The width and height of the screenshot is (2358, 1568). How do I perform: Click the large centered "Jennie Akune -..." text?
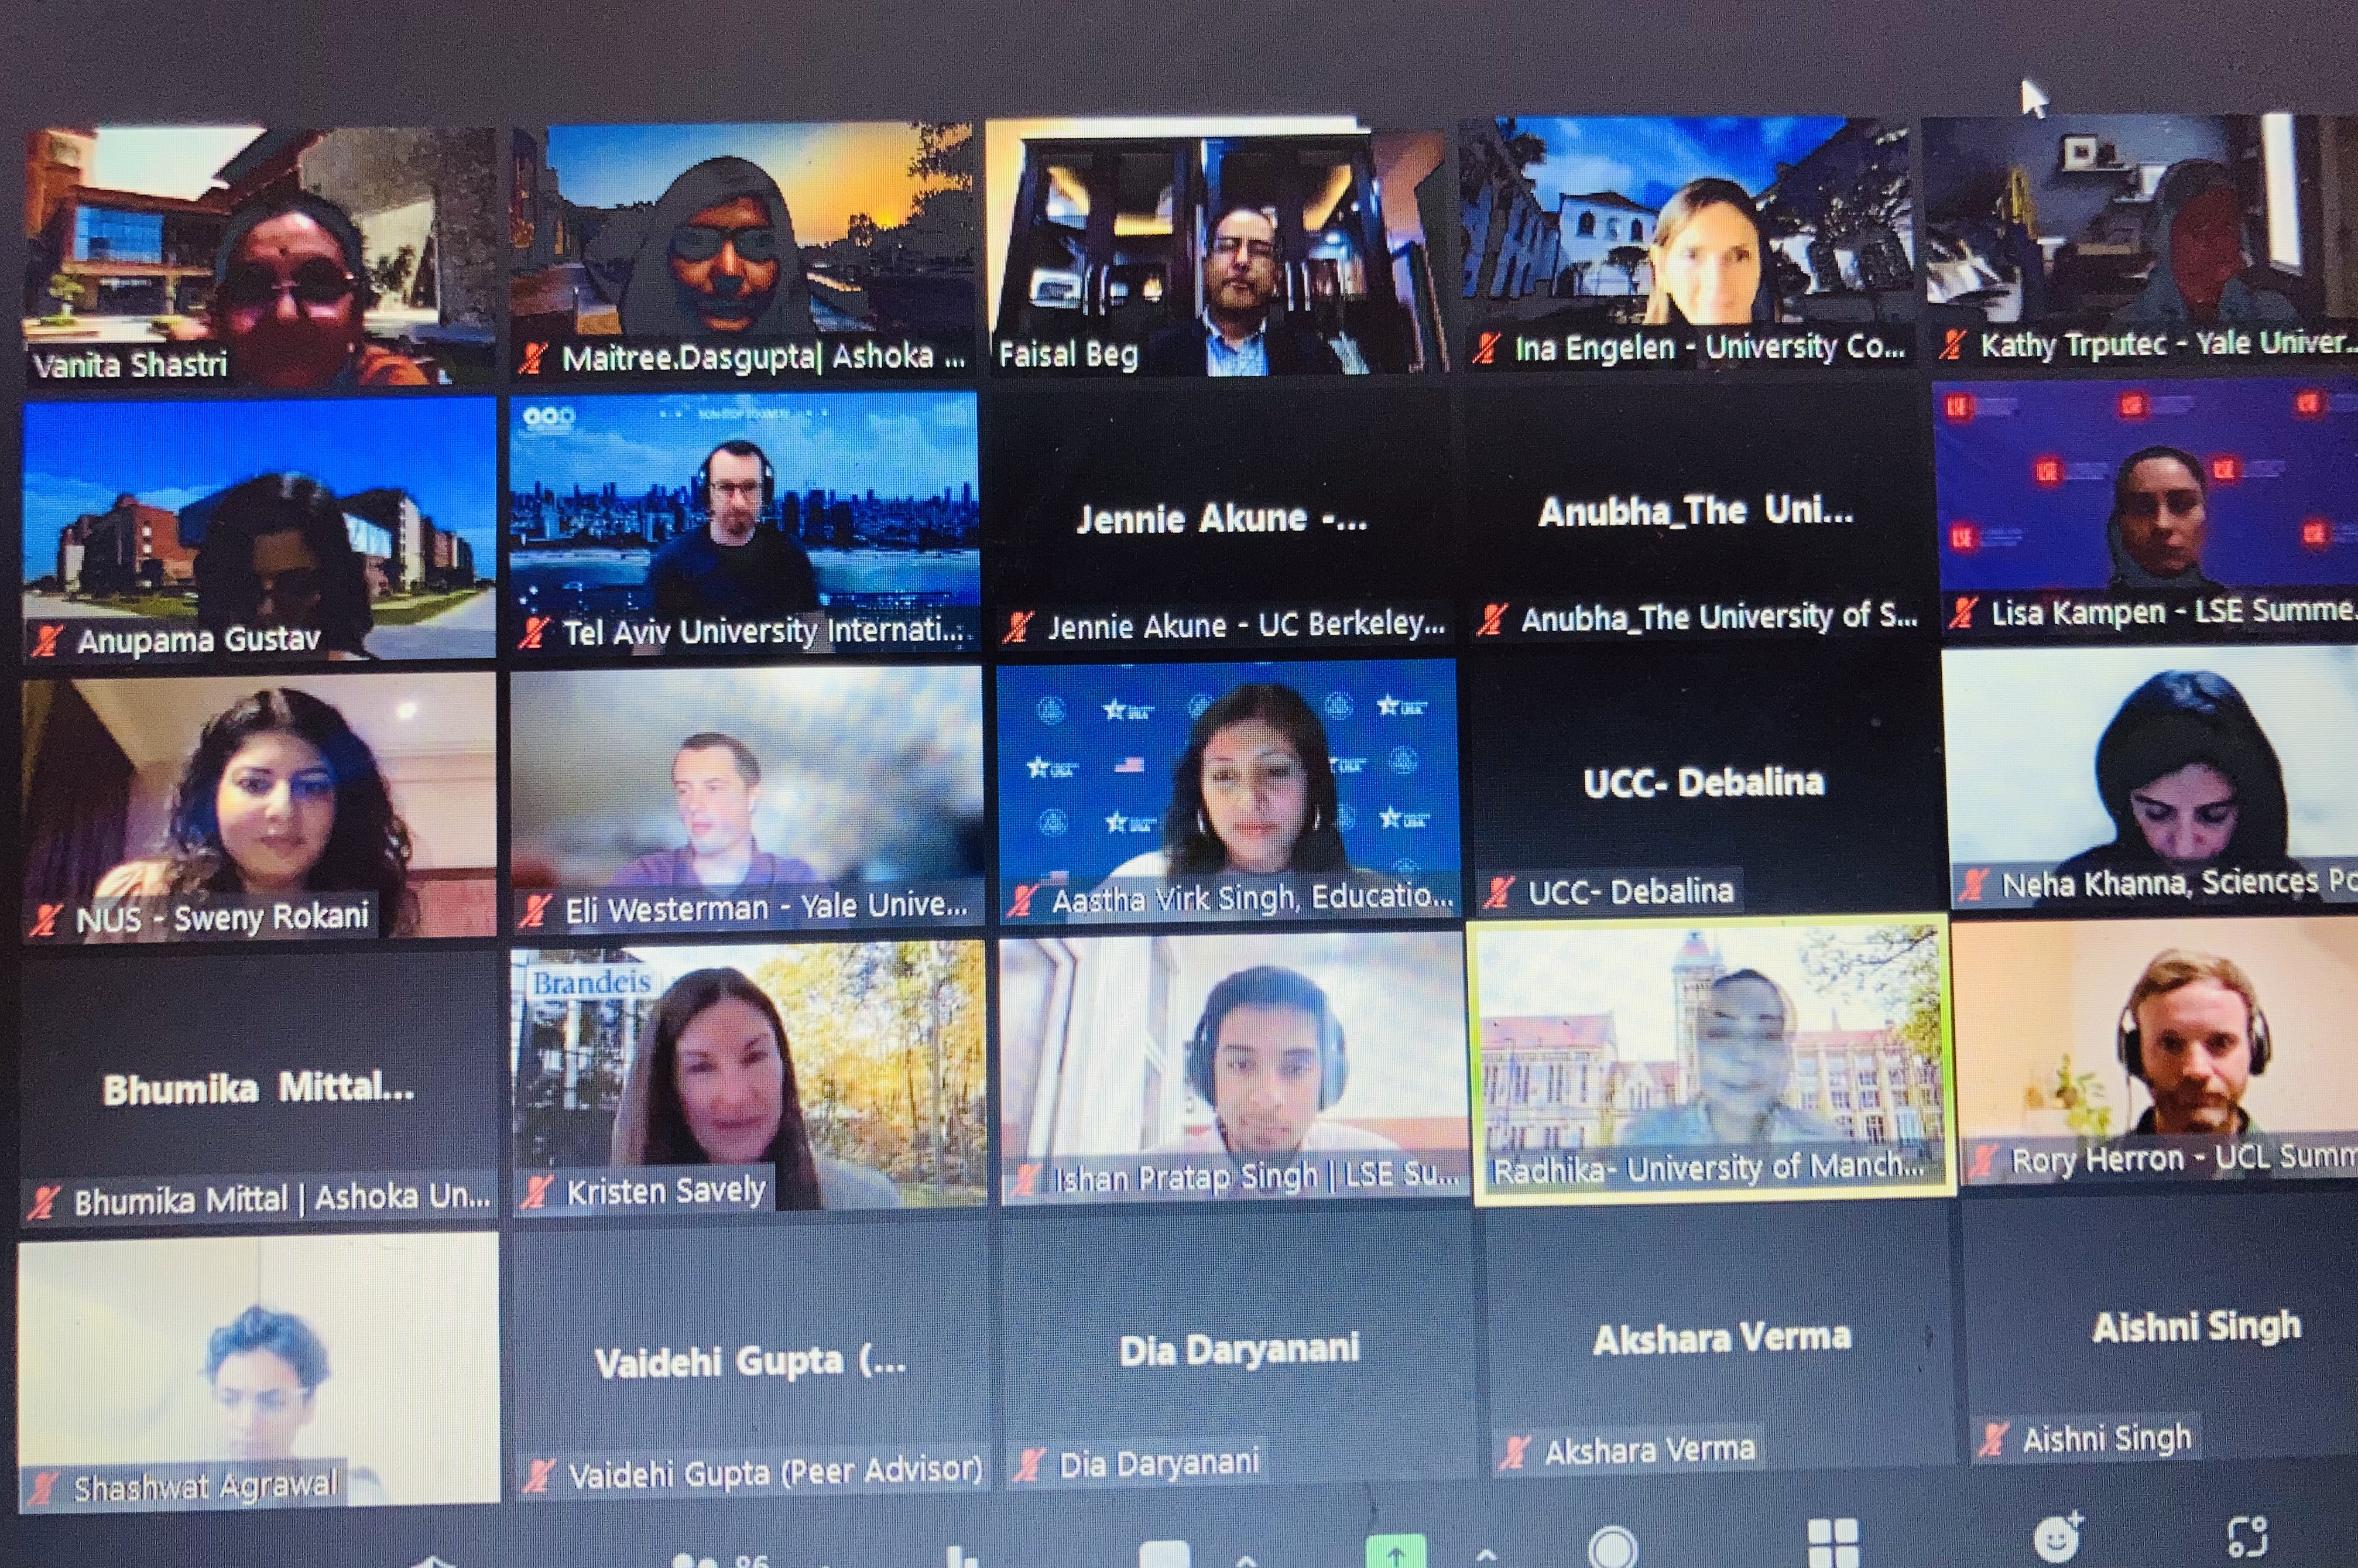(1222, 519)
